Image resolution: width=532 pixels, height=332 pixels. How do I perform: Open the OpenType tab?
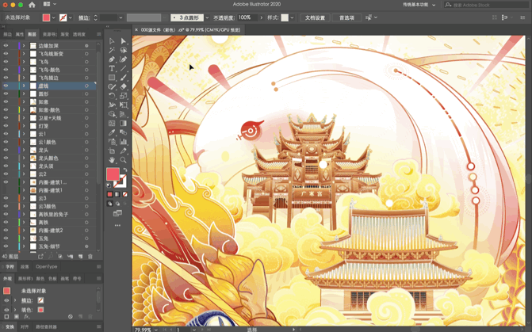(x=47, y=266)
